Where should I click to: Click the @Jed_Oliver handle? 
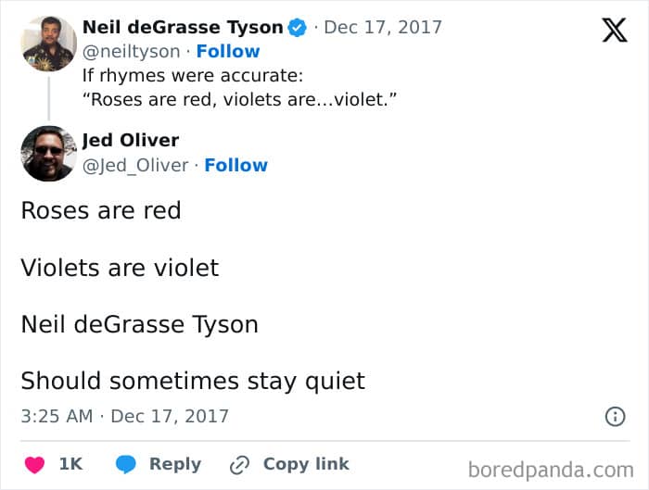135,166
